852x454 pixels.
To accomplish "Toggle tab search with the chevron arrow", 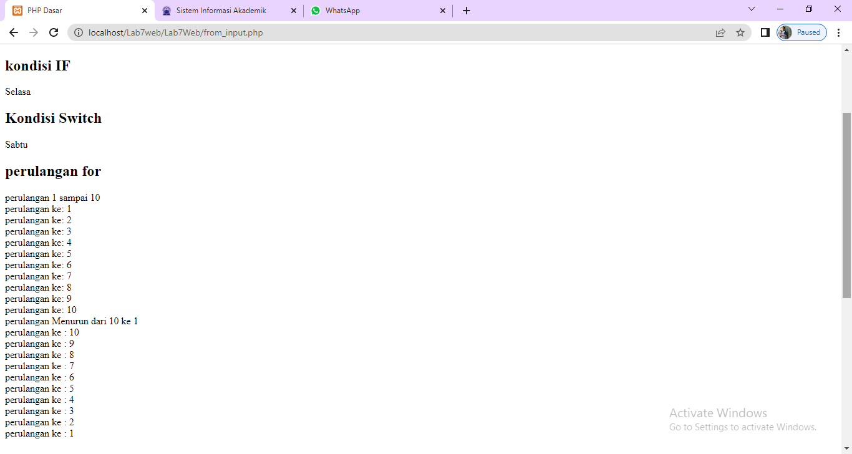I will pyautogui.click(x=751, y=10).
